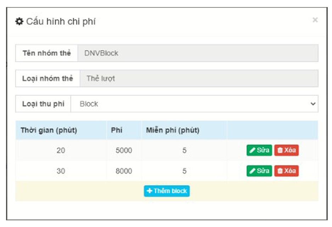This screenshot has width=332, height=227.
Task: Click the Tên nhóm thẻ field showing DNVBlock
Action: pyautogui.click(x=197, y=53)
